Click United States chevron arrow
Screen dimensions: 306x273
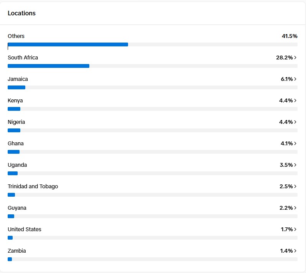(295, 229)
